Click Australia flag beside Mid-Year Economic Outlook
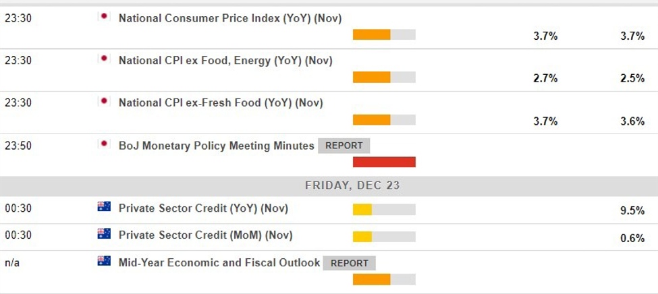Viewport: 658px width, 294px height. click(104, 261)
